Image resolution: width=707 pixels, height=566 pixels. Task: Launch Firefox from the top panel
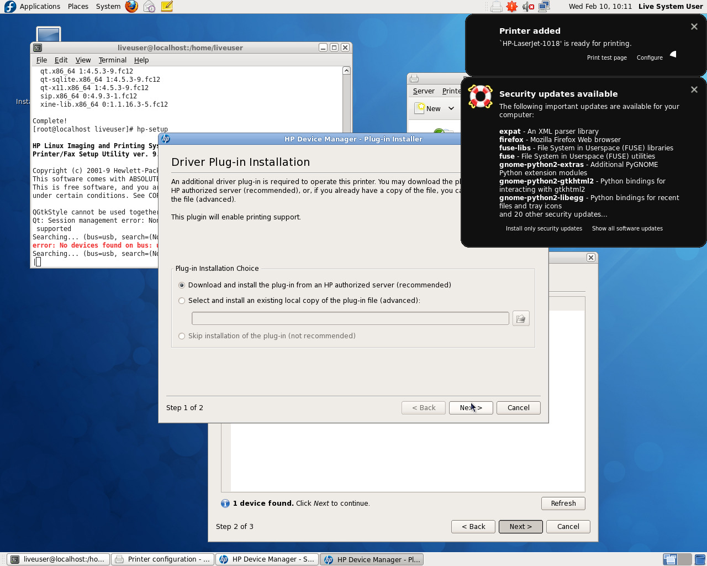point(131,7)
